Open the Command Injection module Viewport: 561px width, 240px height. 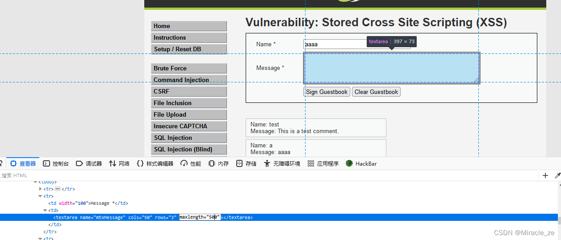point(189,80)
